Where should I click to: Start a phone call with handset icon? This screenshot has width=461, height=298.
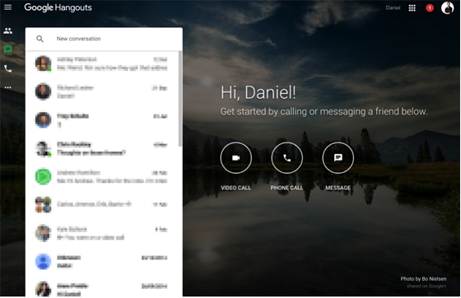click(287, 158)
